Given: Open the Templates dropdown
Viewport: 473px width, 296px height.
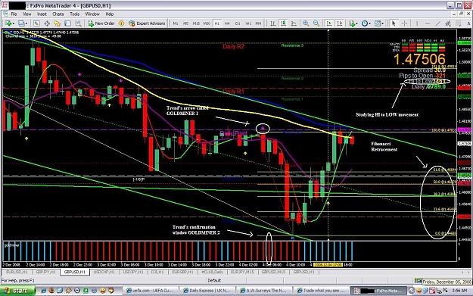Looking at the screenshot, I should pos(378,23).
